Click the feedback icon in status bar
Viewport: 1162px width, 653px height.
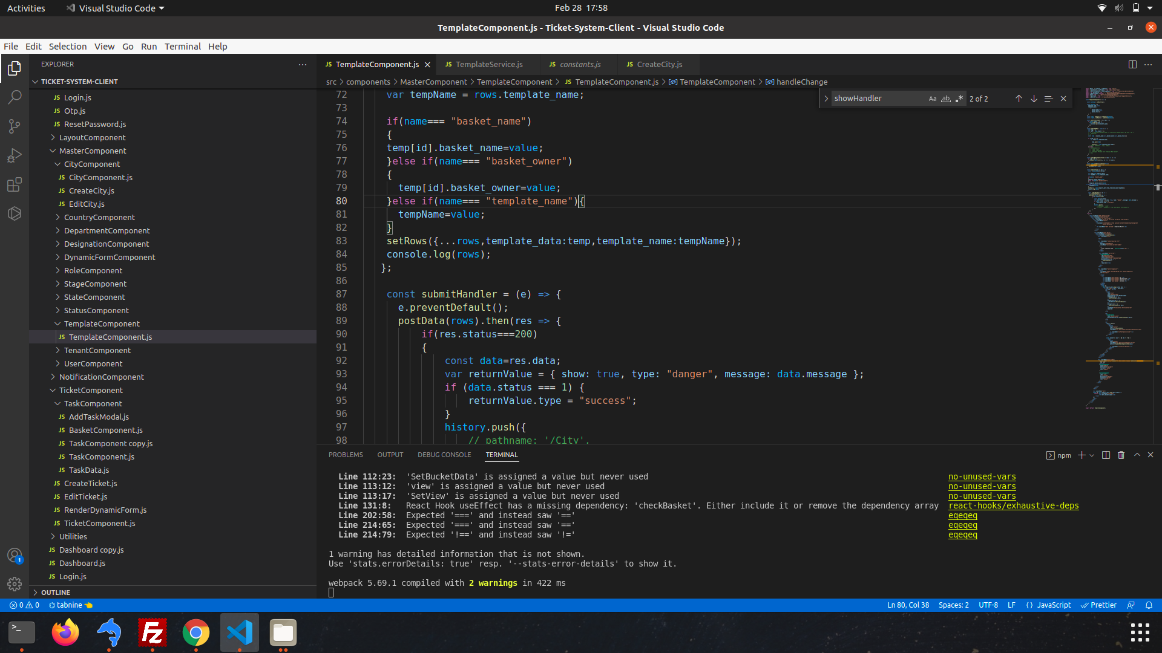[1131, 605]
